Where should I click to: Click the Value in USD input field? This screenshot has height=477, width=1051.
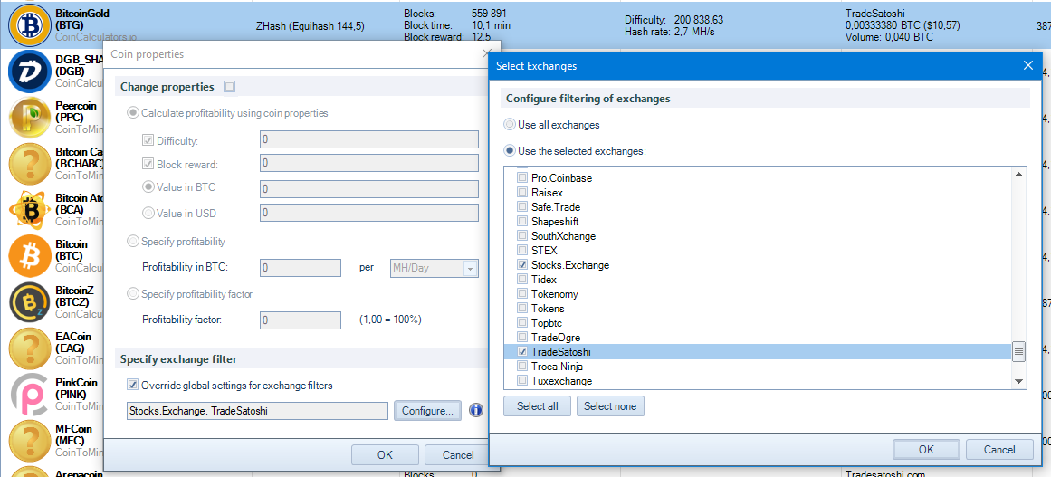click(x=369, y=213)
